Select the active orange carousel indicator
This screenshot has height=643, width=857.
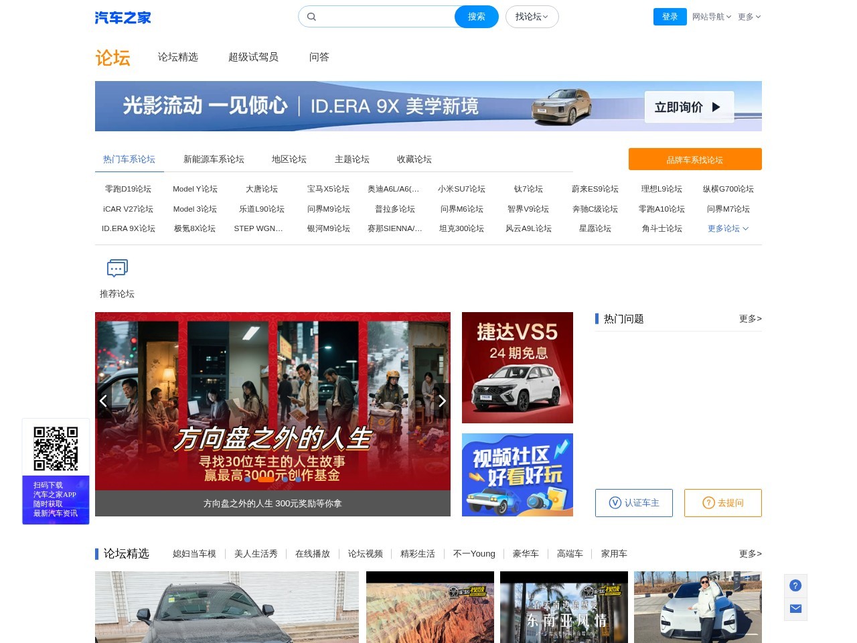[266, 479]
